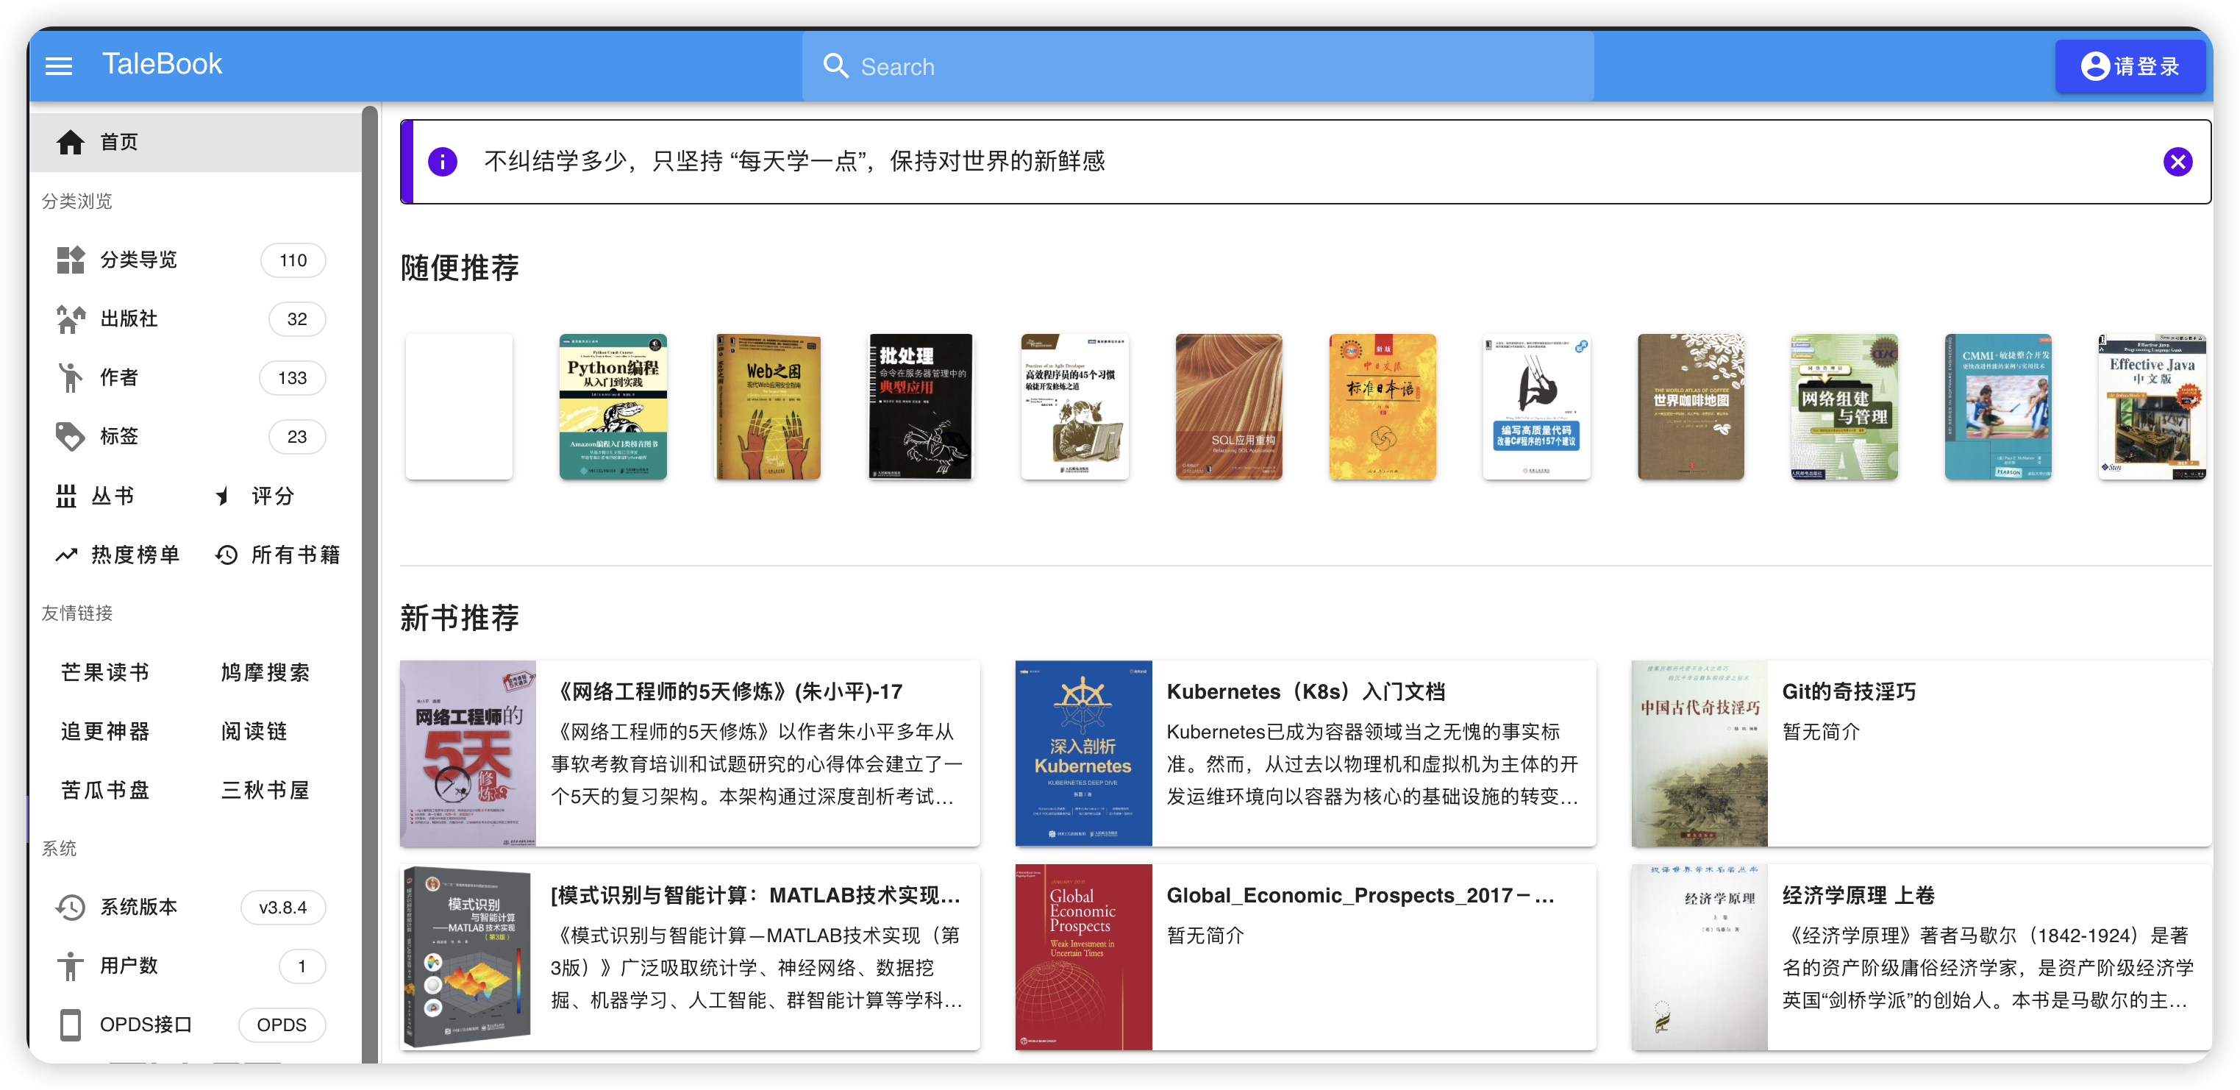Image resolution: width=2240 pixels, height=1090 pixels.
Task: Dismiss the purple announcement banner
Action: [2177, 162]
